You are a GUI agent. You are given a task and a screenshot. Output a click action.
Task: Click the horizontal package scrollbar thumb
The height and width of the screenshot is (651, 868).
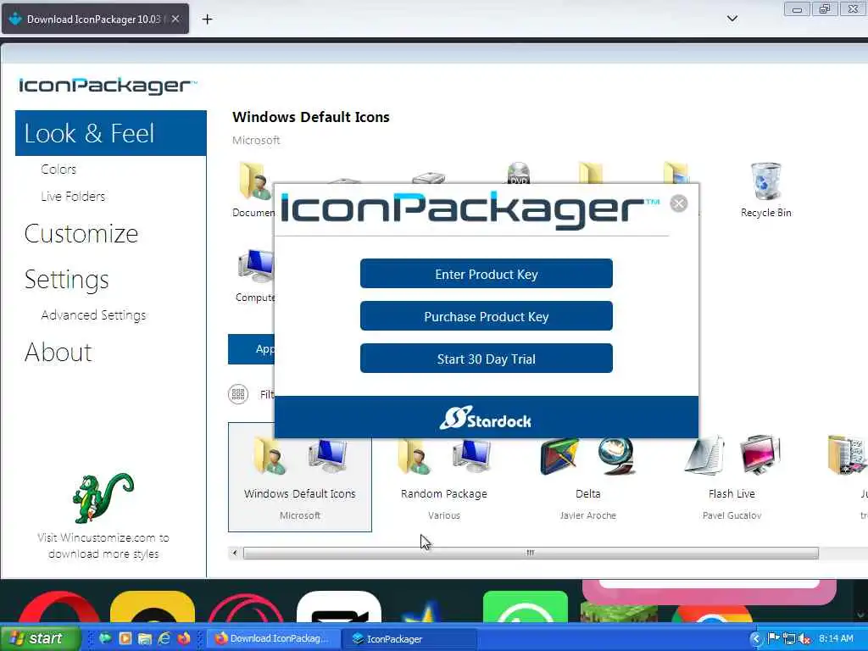pos(531,553)
